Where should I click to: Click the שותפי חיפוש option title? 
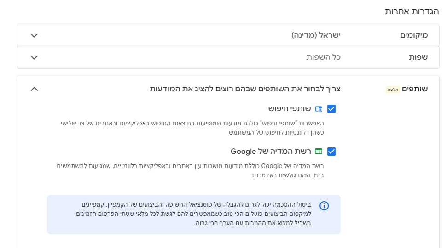coord(290,109)
